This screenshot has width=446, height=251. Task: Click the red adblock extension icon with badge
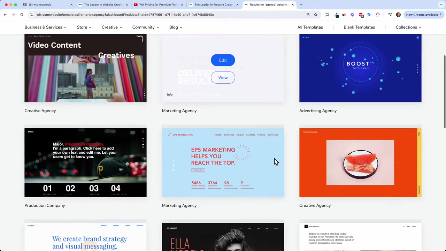click(x=361, y=15)
